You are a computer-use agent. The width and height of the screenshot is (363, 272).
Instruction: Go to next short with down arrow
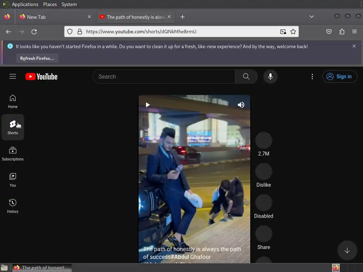pos(347,250)
